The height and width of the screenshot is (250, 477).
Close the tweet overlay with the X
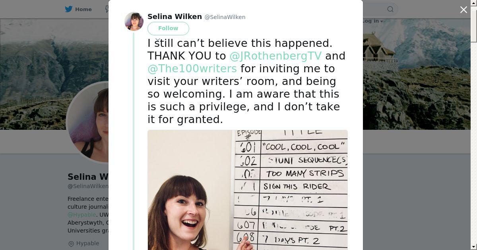click(463, 10)
